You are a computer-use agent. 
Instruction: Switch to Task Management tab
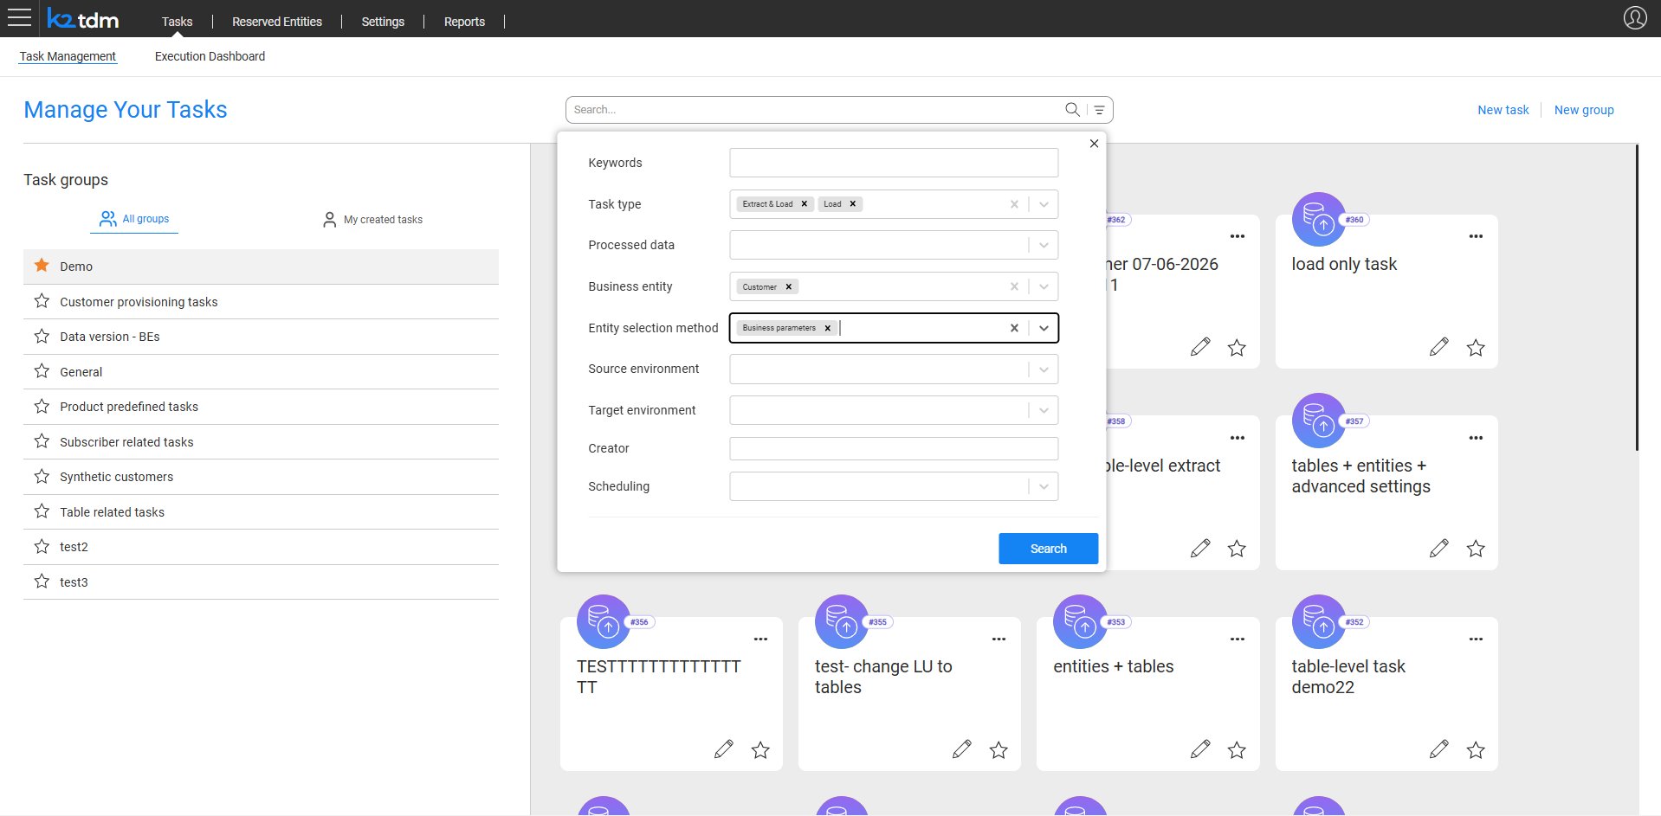(68, 56)
